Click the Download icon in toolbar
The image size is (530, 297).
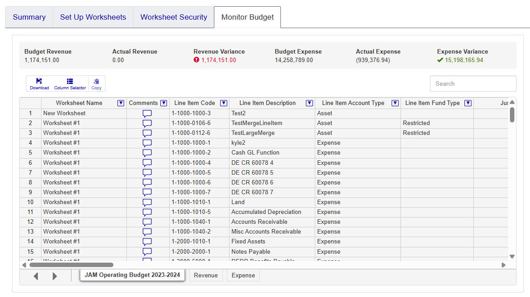tap(39, 84)
